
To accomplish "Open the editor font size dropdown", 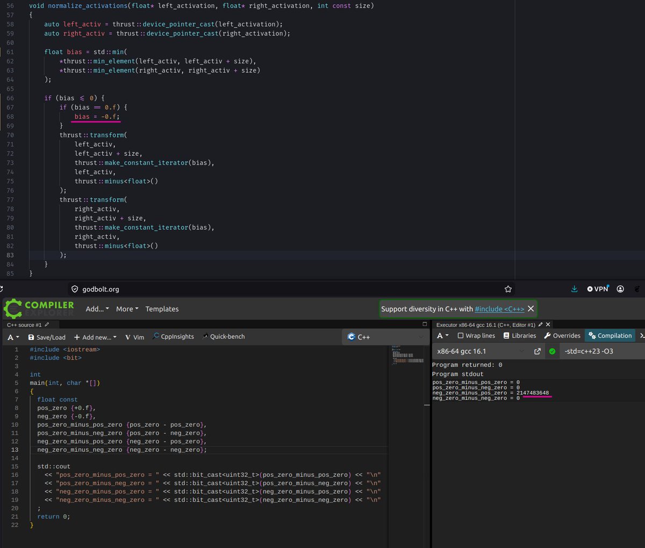I will tap(13, 337).
